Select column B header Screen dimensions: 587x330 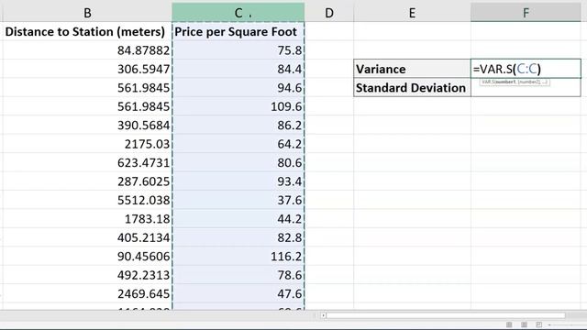[x=87, y=13]
